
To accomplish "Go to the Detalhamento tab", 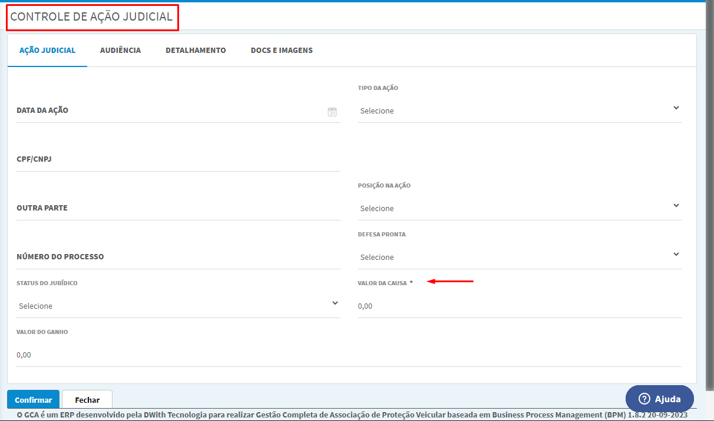I will click(x=196, y=51).
